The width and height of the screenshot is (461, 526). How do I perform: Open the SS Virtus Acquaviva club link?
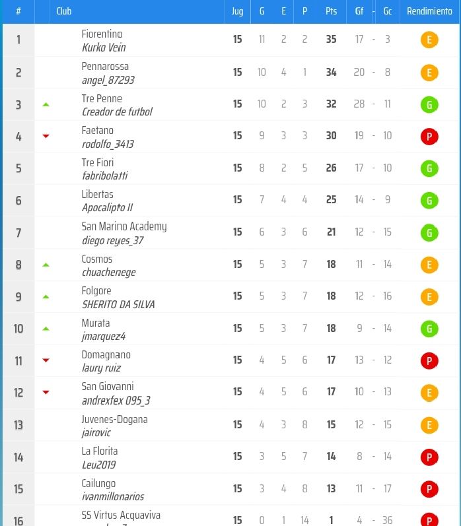[121, 515]
